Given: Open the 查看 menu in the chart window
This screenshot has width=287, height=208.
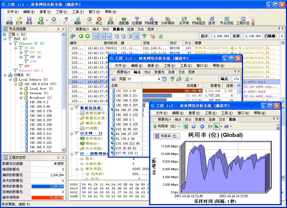Looking at the screenshot, I should [194, 113].
